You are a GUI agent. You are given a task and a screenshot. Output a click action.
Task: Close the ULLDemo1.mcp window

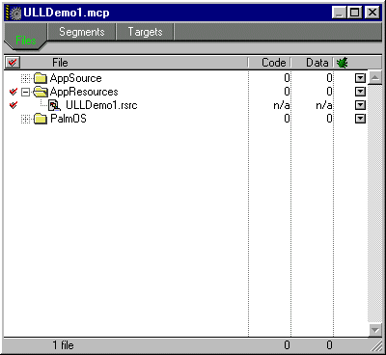tap(372, 13)
